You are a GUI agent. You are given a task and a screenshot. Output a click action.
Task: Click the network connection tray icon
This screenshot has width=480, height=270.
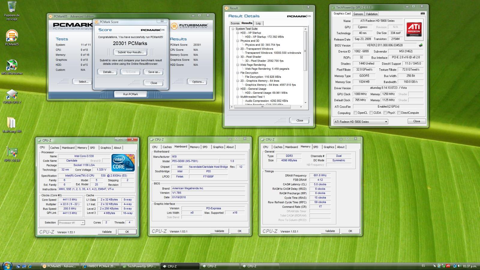pyautogui.click(x=455, y=266)
